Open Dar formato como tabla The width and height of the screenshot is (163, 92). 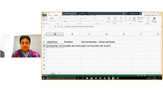coord(115,20)
